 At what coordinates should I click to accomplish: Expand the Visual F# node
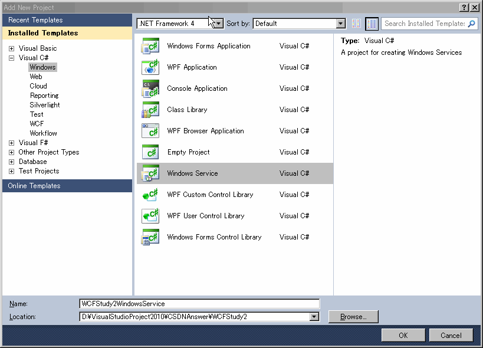coord(11,143)
